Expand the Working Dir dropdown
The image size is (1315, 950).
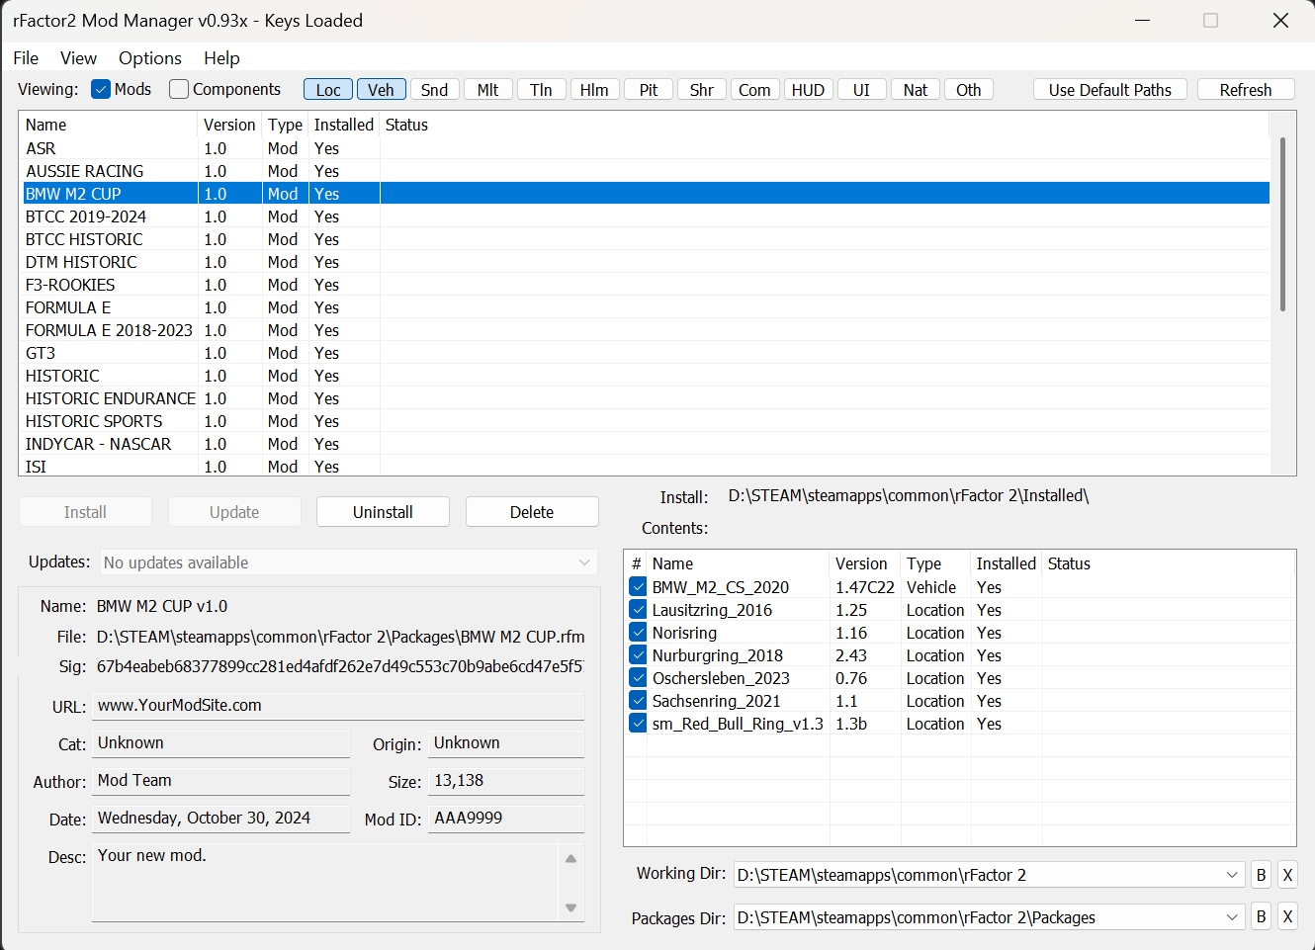(1232, 875)
